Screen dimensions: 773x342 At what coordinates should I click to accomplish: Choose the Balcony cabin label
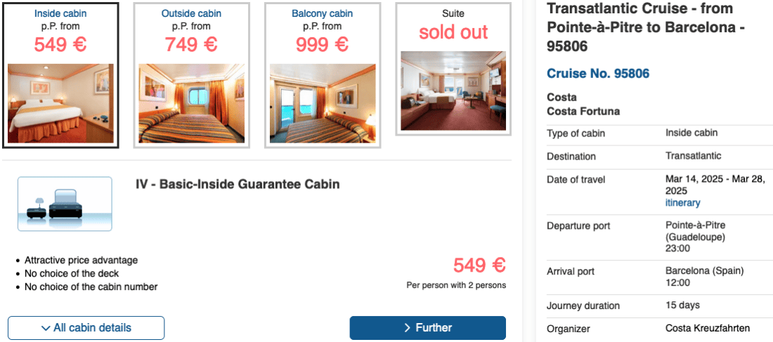pyautogui.click(x=323, y=13)
